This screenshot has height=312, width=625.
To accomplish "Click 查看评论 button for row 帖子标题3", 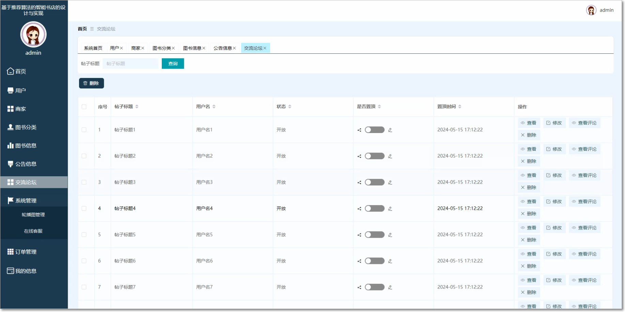I will (x=584, y=175).
